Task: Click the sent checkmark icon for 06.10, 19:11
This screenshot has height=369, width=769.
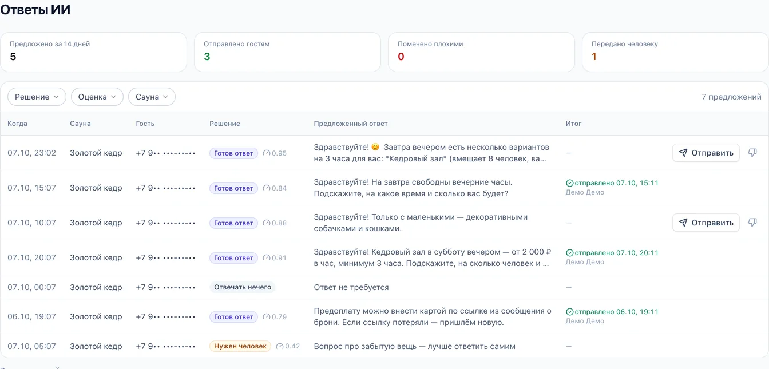Action: pos(569,312)
